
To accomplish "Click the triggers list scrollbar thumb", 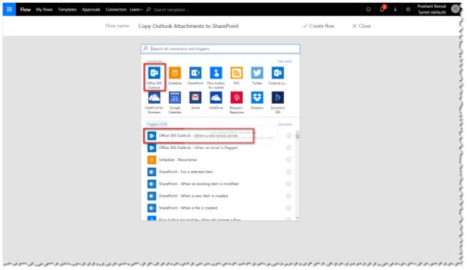I will 297,136.
